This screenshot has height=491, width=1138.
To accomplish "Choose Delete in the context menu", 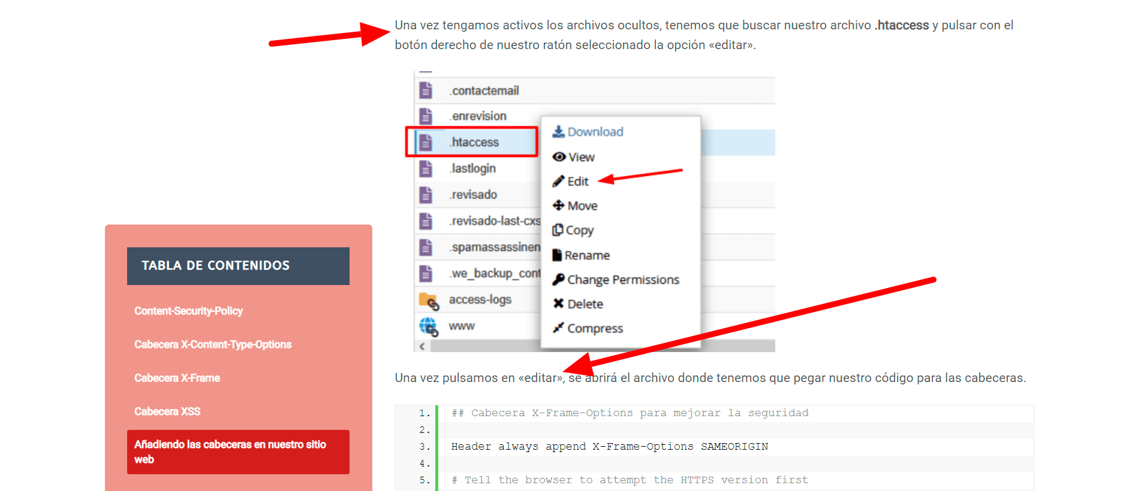I will point(585,304).
